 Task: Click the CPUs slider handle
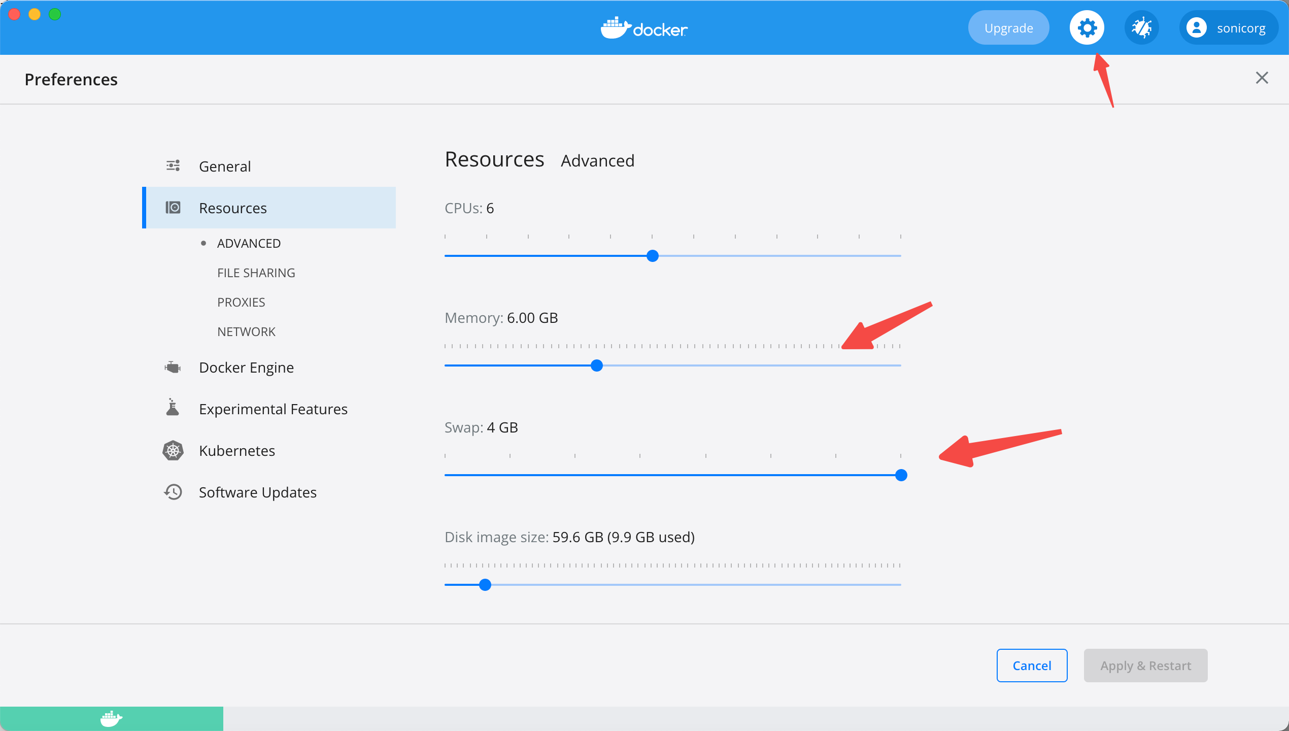[653, 256]
